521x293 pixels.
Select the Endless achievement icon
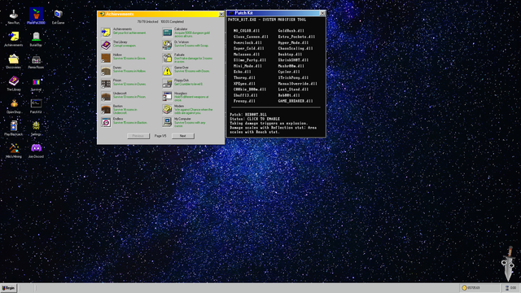click(x=106, y=122)
